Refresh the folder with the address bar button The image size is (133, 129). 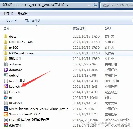tap(95, 5)
